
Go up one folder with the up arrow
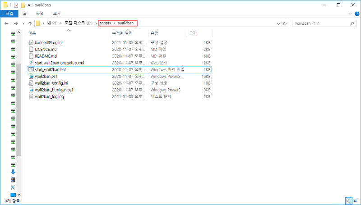30,23
